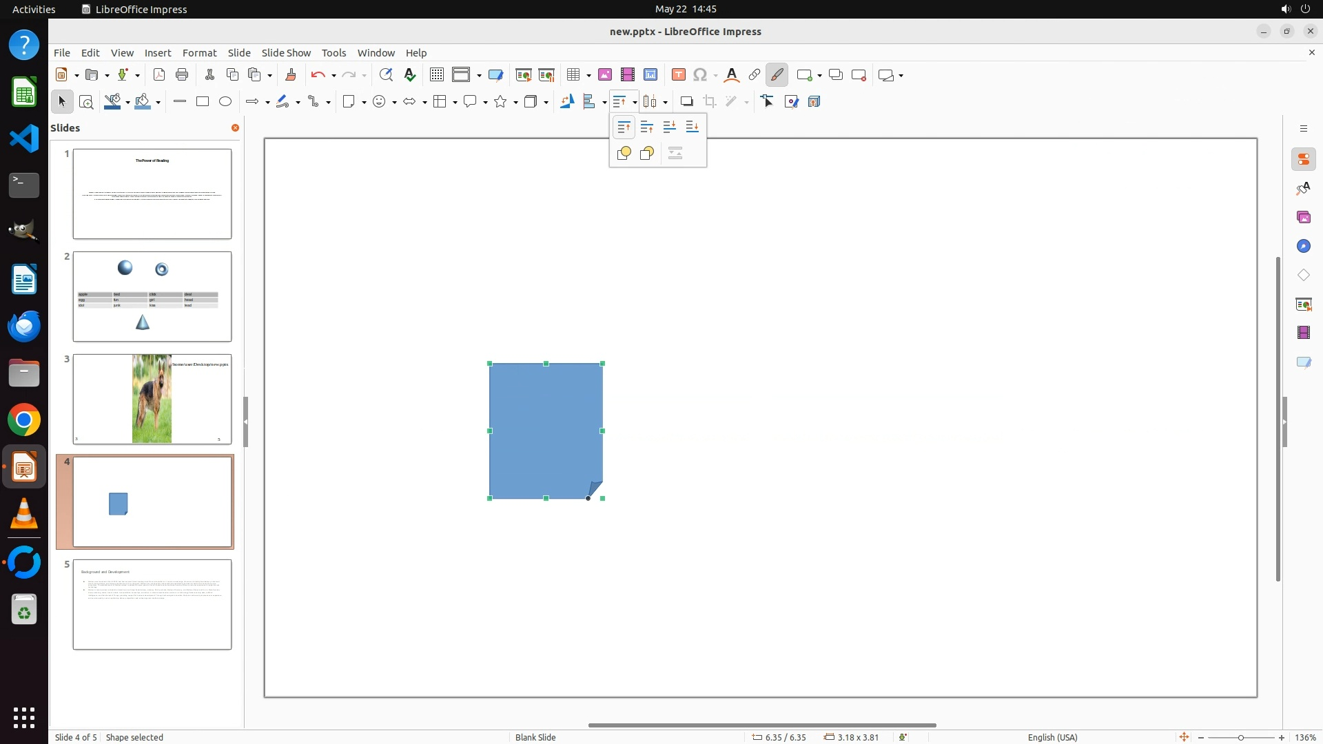Image resolution: width=1323 pixels, height=744 pixels.
Task: Select slide 3 thumbnail with dog photo
Action: point(152,399)
